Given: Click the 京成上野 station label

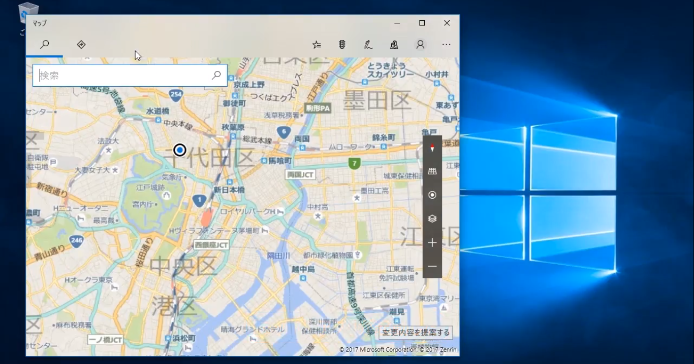Looking at the screenshot, I should coord(248,84).
